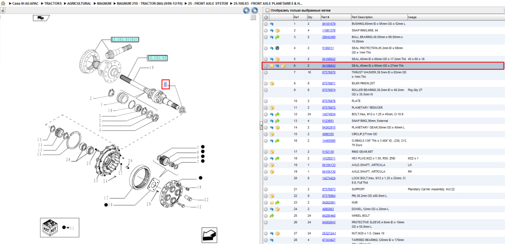Click cyan reference label near axle shaft 19
Screen dimensions: 505x244
tap(158, 58)
